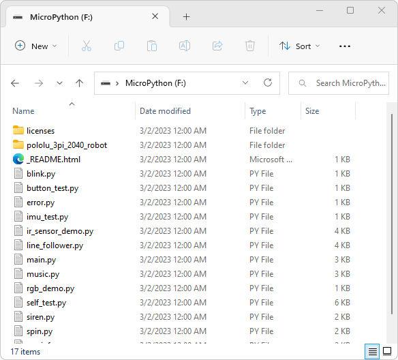Open the Sort options dropdown
The height and width of the screenshot is (360, 398).
click(x=299, y=46)
